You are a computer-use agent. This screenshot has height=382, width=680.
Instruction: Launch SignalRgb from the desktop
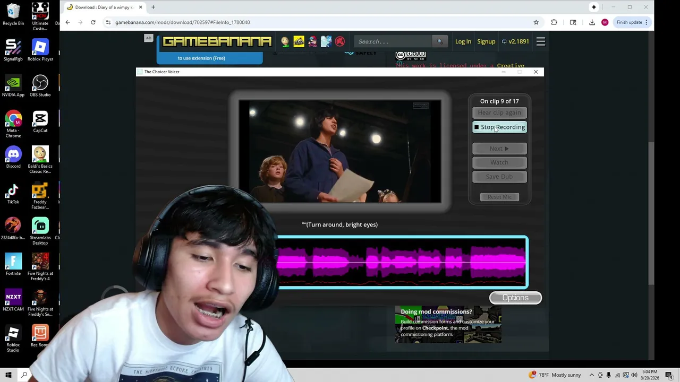coord(13,50)
